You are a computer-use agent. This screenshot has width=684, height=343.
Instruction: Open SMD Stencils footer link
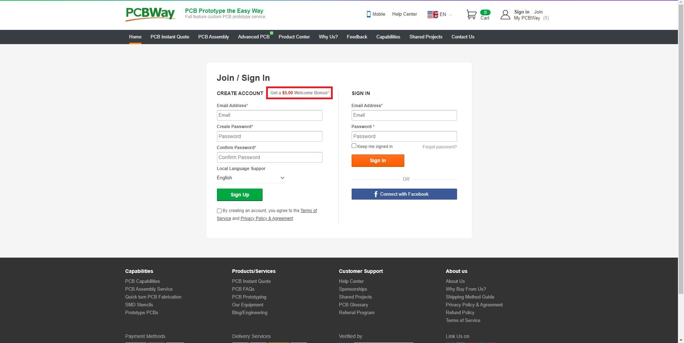(x=139, y=305)
